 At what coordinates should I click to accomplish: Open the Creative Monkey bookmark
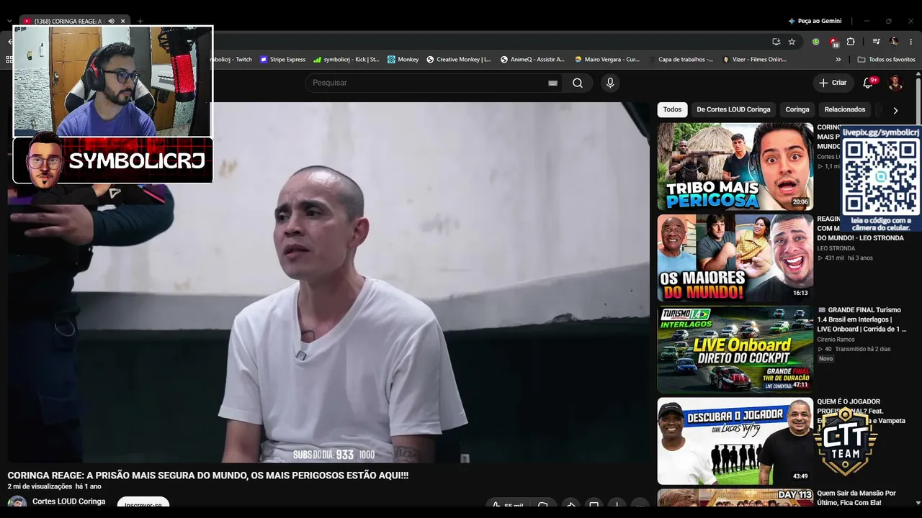click(x=459, y=60)
